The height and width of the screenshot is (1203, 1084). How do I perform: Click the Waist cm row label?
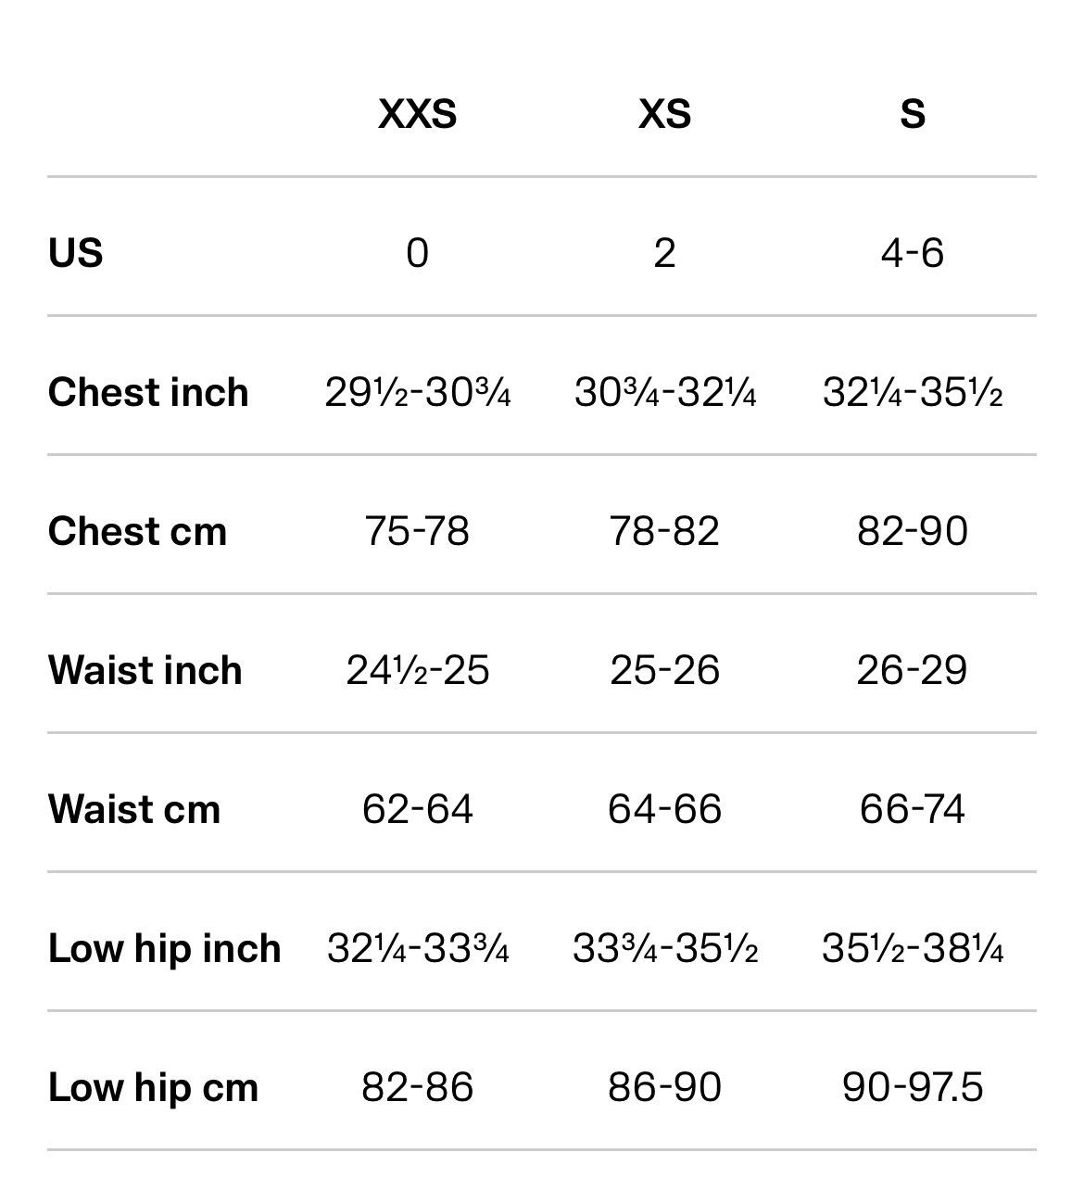134,809
